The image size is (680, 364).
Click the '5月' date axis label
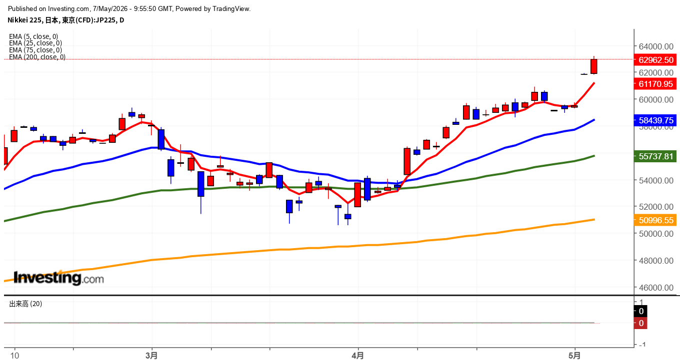(x=575, y=356)
